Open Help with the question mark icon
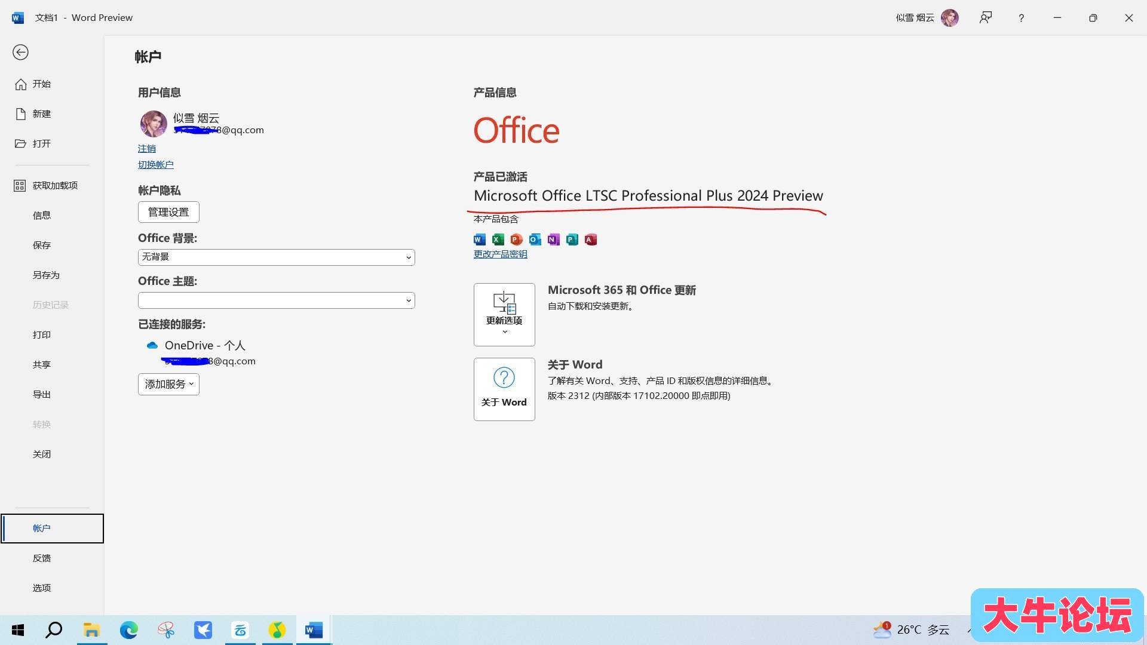This screenshot has width=1147, height=645. point(1021,18)
